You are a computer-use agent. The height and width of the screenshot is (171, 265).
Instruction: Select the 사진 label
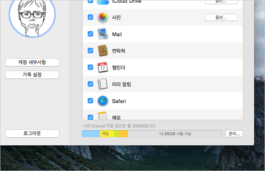point(116,17)
